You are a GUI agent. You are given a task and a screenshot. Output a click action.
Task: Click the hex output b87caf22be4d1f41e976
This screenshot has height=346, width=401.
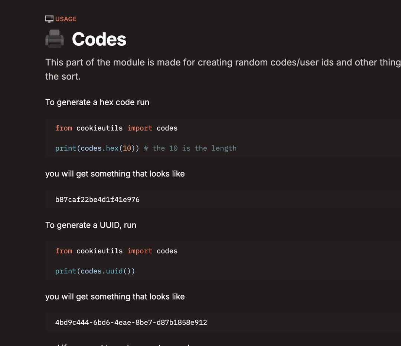coord(97,199)
